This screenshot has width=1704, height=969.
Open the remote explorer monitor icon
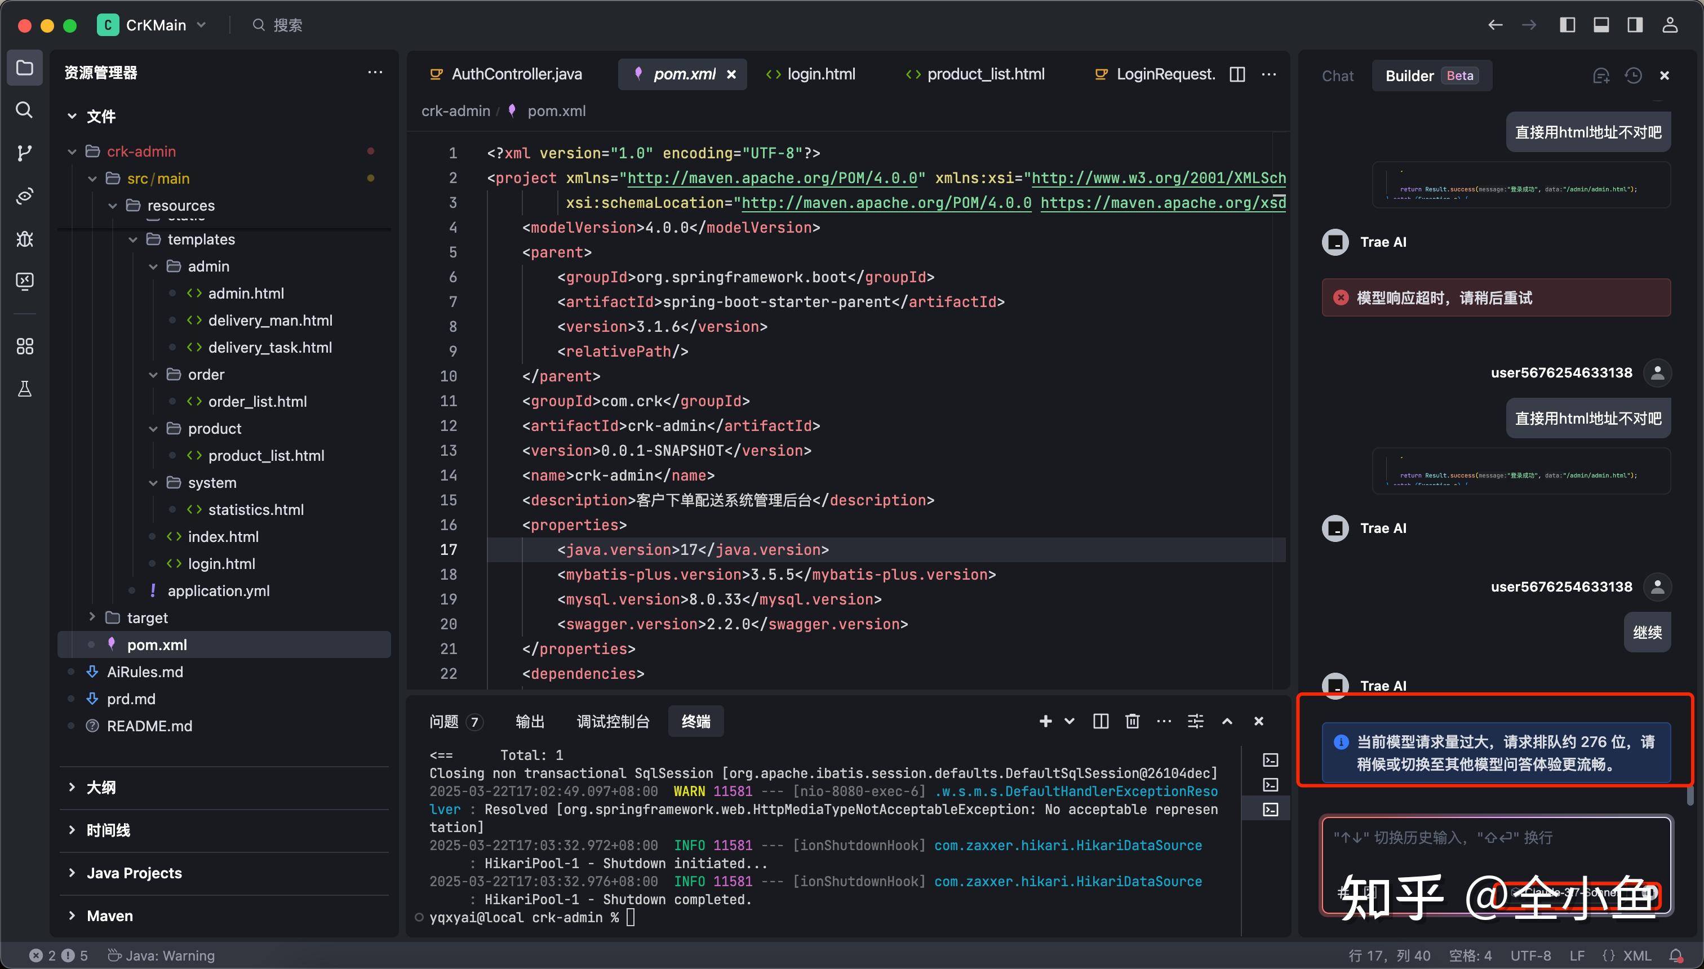[25, 282]
